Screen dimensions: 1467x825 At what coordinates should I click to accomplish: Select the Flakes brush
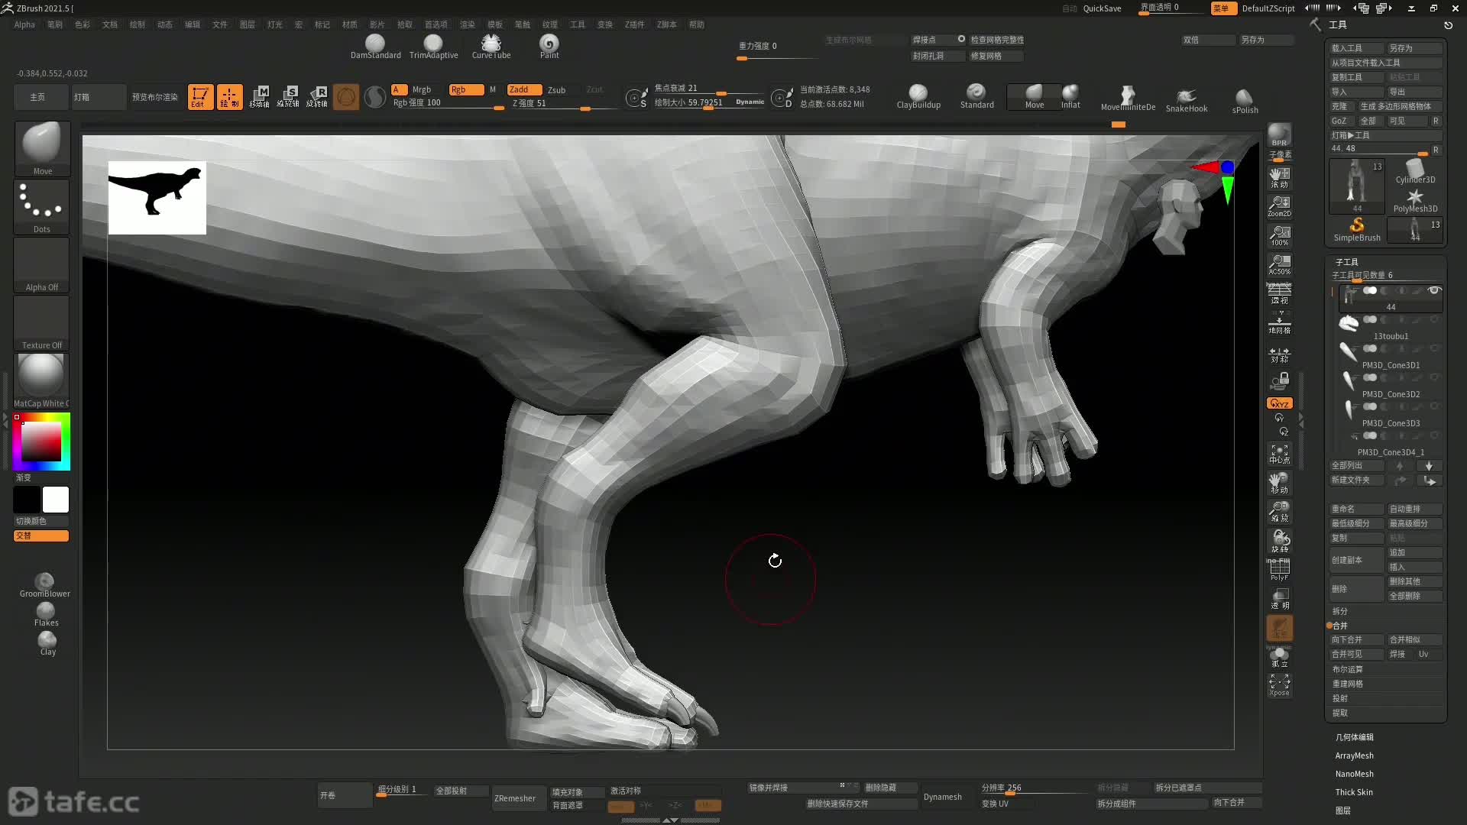[46, 614]
